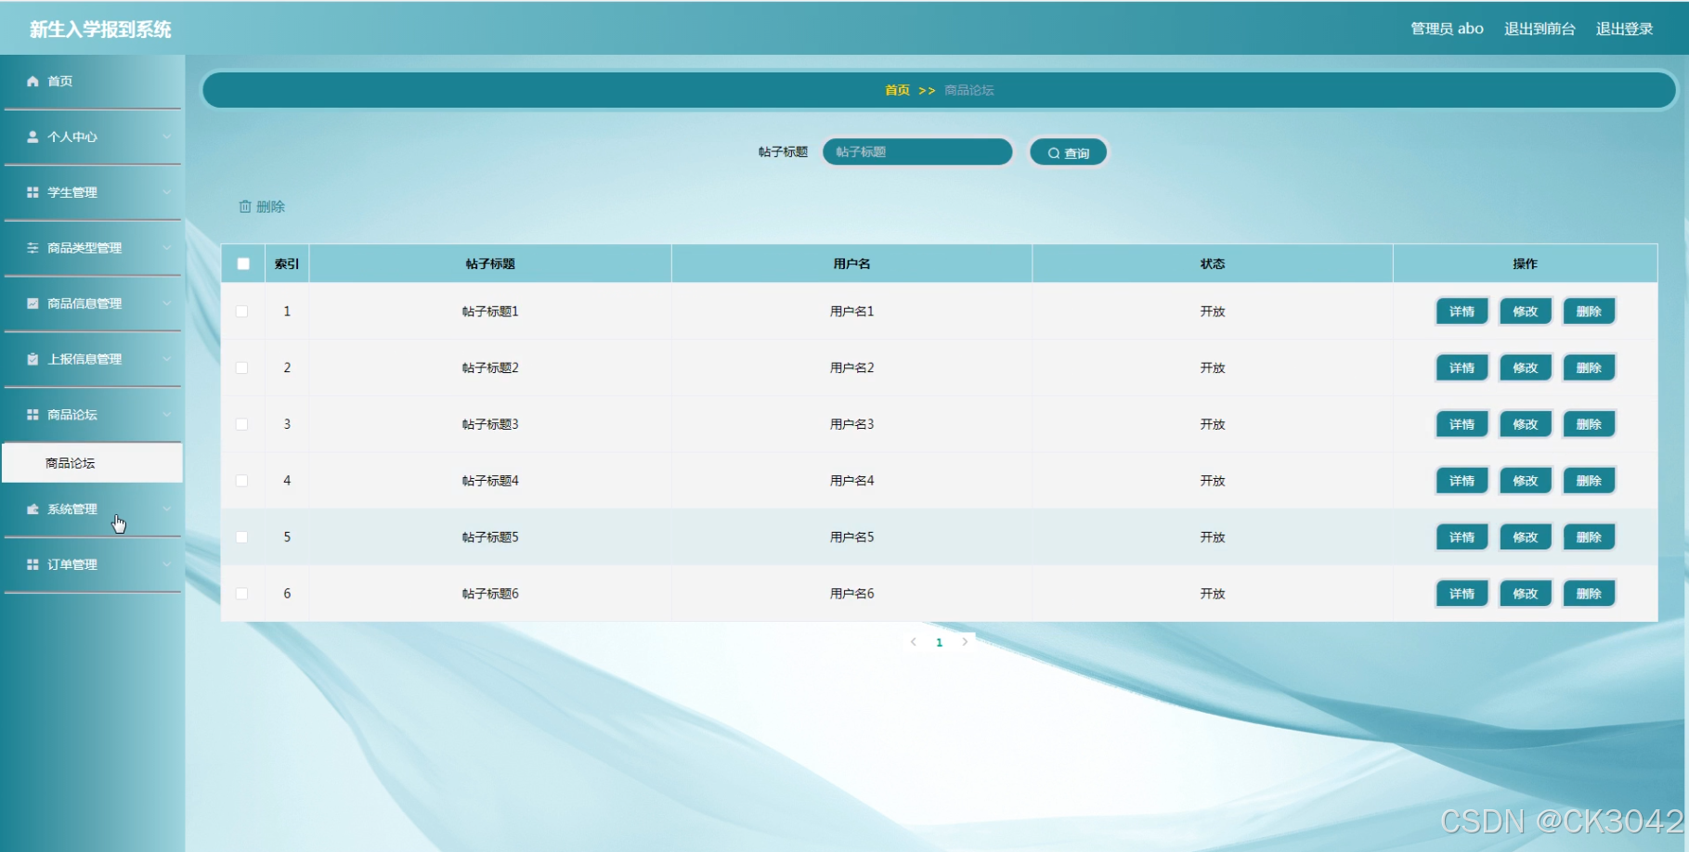Click the icon beside 系统管理
The width and height of the screenshot is (1689, 852).
[32, 510]
